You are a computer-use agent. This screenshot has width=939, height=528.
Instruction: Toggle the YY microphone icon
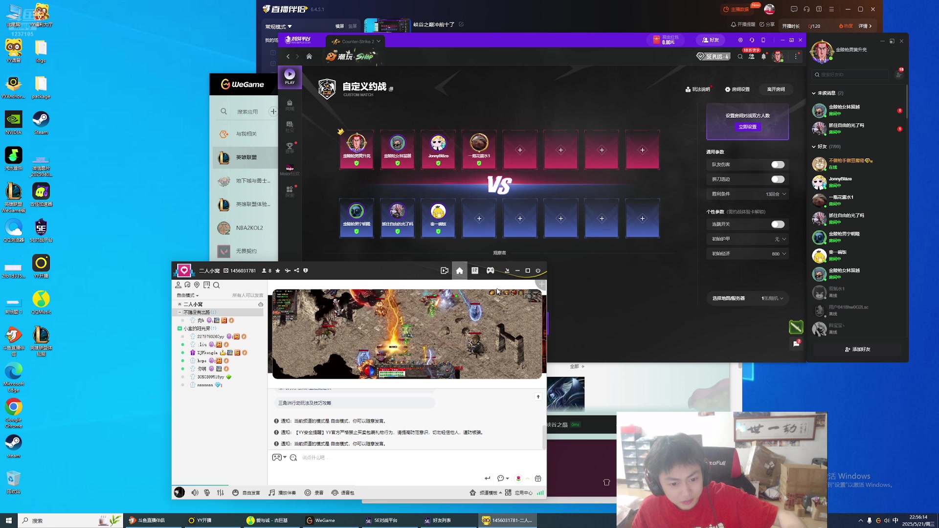pos(207,493)
